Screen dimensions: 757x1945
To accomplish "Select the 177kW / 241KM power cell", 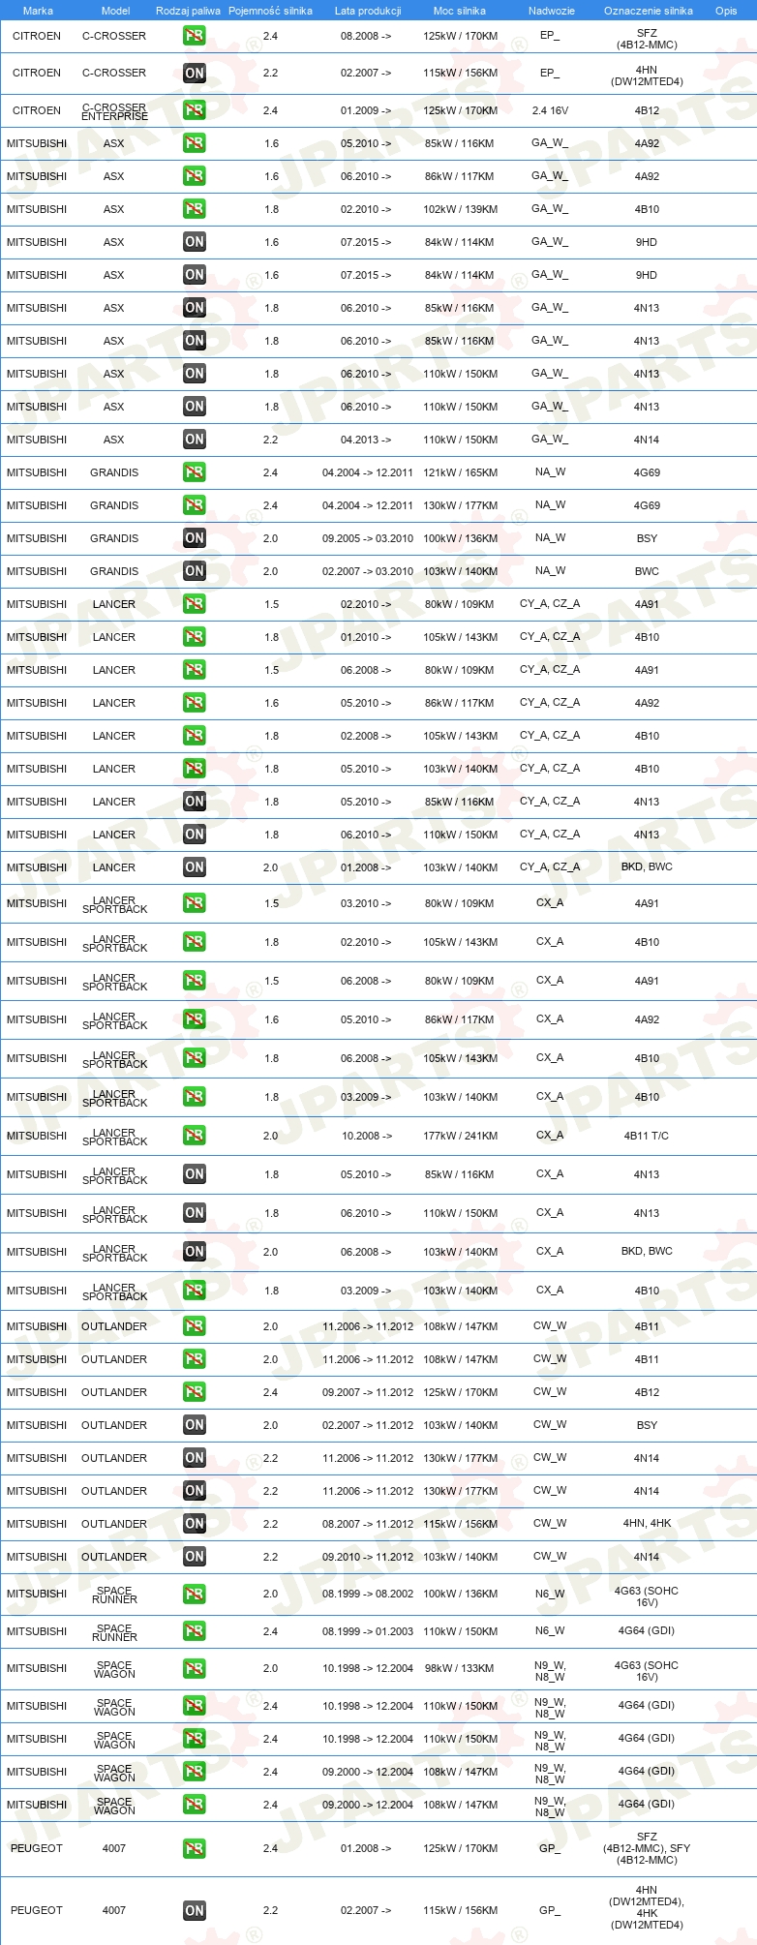I will (x=461, y=1136).
